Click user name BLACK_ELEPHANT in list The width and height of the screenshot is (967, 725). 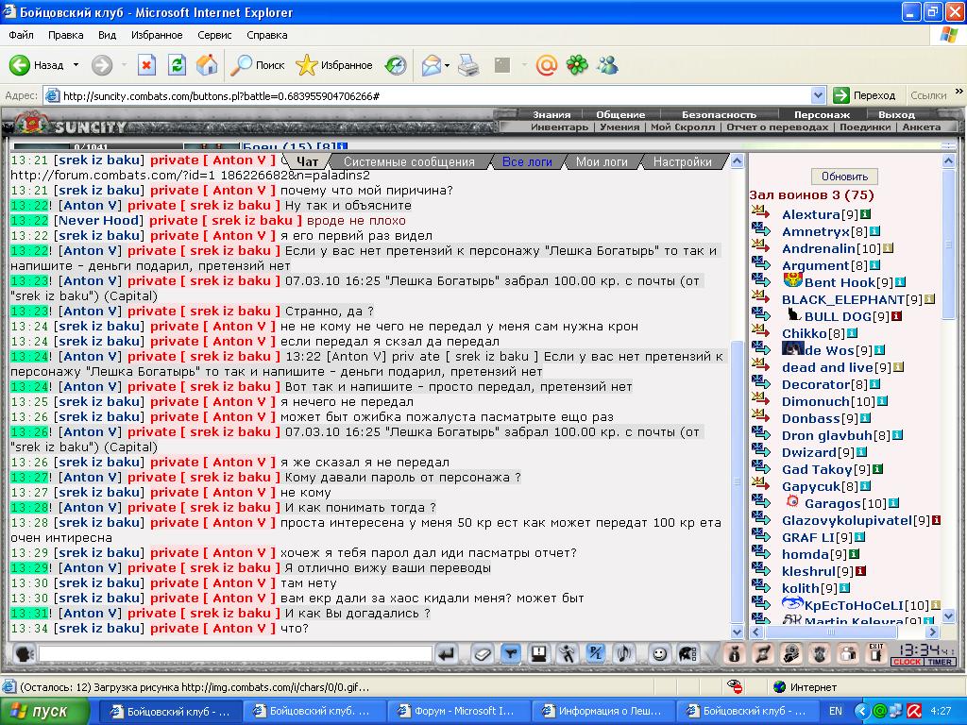[843, 299]
